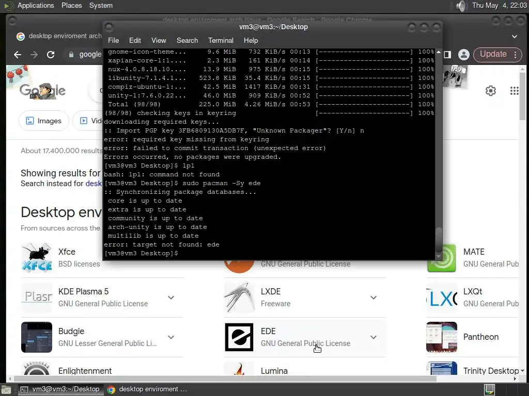Image resolution: width=529 pixels, height=396 pixels.
Task: Open the Applications menu
Action: coord(36,5)
